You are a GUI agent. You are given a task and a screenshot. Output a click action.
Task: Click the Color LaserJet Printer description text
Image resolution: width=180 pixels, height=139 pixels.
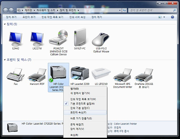pyautogui.click(x=125, y=124)
